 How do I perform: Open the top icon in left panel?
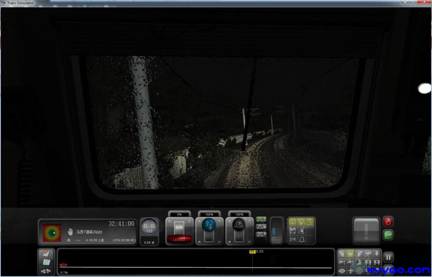(x=46, y=254)
